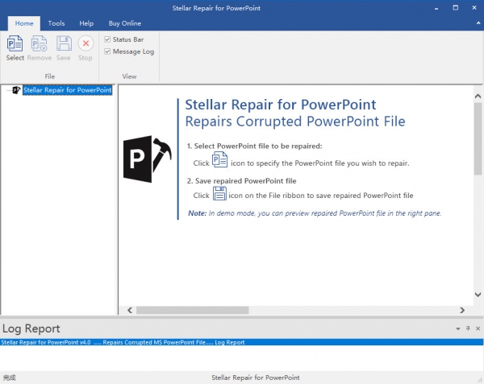484x384 pixels.
Task: Open the Buy Online tab
Action: point(125,23)
